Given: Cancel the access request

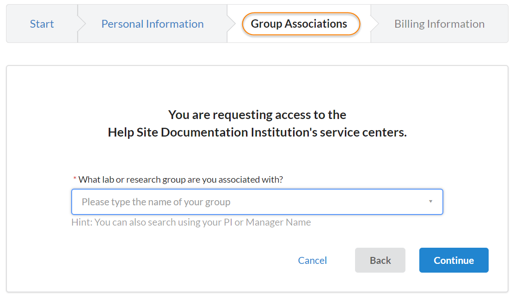Looking at the screenshot, I should [312, 260].
